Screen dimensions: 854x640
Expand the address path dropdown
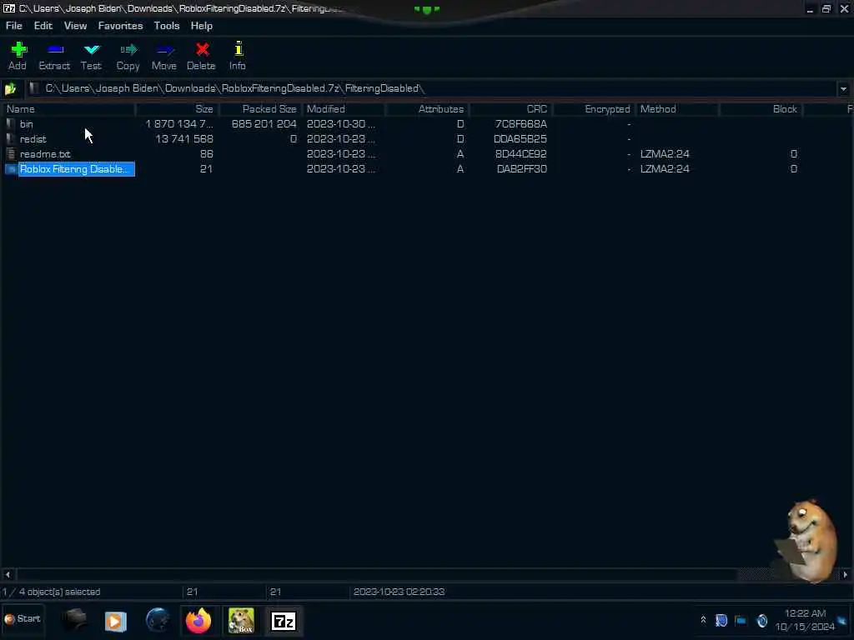coord(843,88)
